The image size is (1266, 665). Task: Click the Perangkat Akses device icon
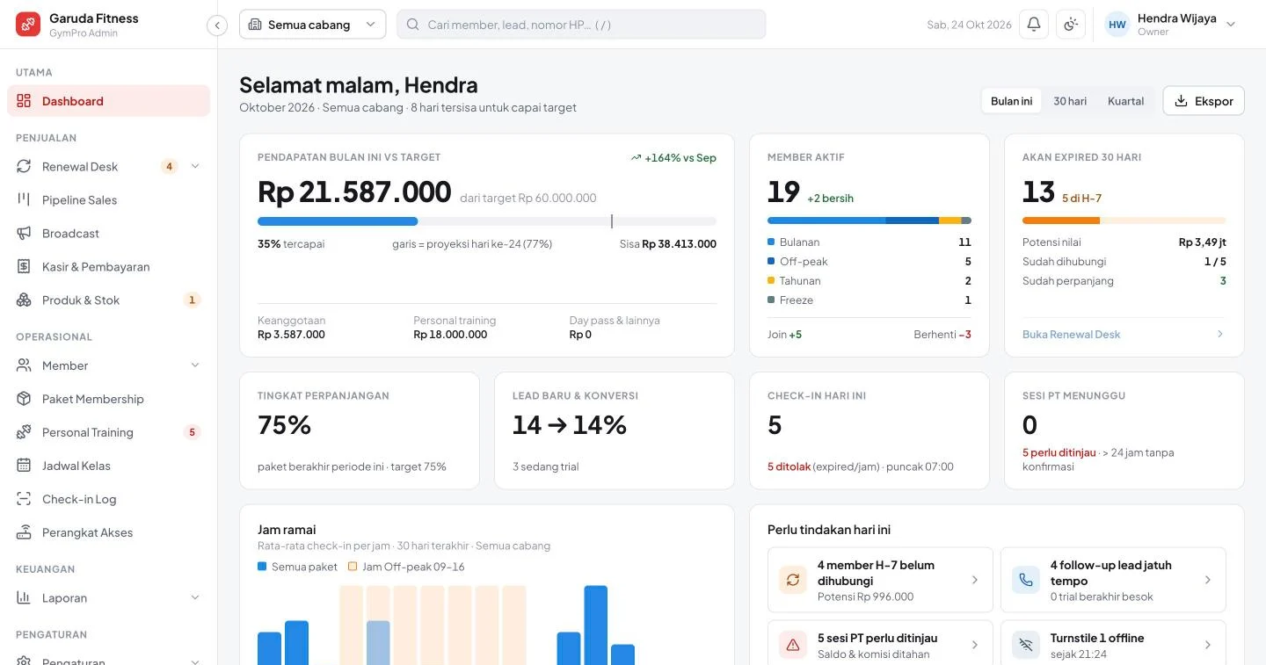[x=24, y=532]
